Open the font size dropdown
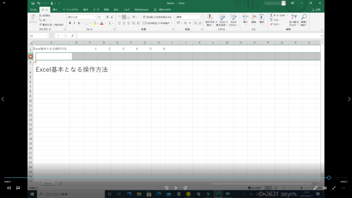Screen dimensions: 352x198 tap(103, 17)
